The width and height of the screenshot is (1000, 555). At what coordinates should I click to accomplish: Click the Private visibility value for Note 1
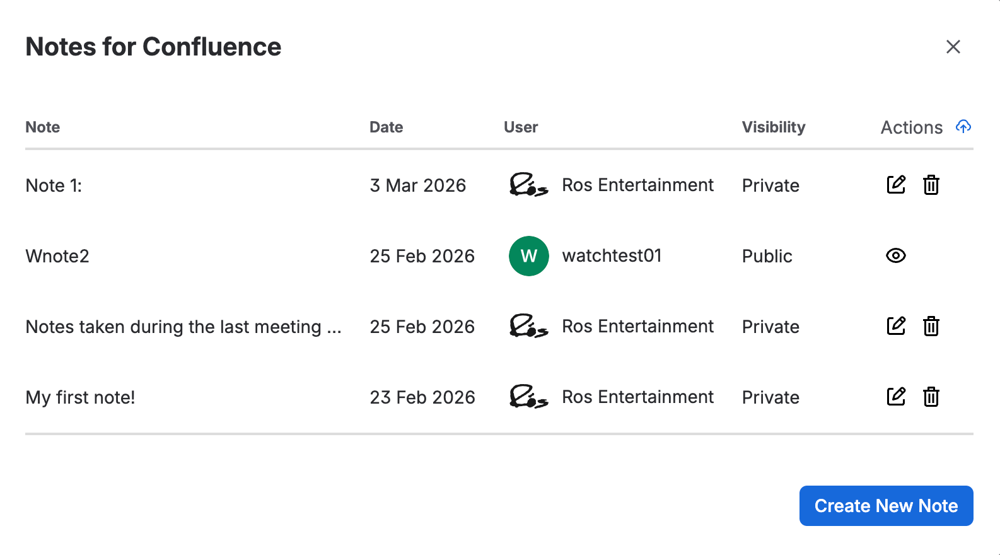point(770,185)
